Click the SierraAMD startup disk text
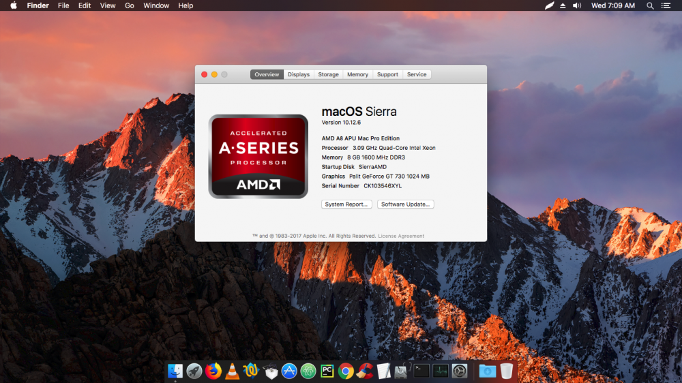 click(x=372, y=167)
